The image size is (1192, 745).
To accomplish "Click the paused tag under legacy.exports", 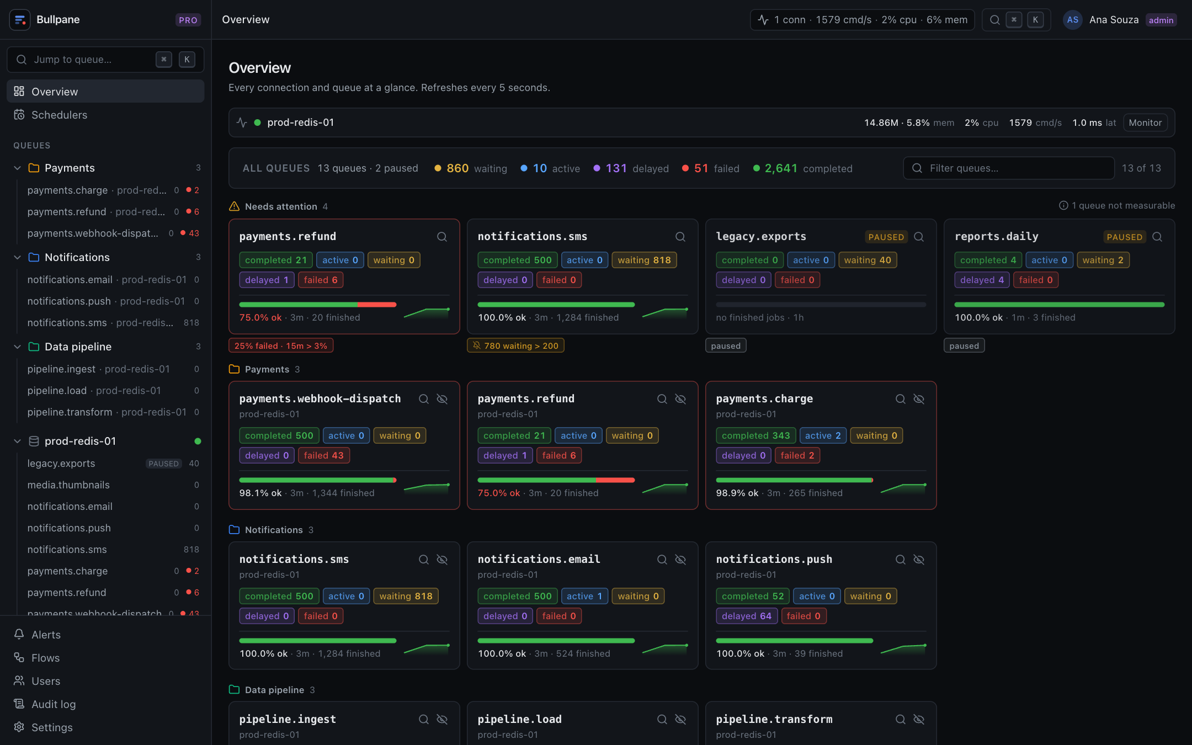I will tap(726, 345).
